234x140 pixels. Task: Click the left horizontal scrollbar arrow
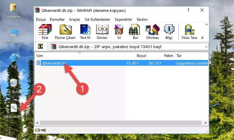[x=37, y=123]
